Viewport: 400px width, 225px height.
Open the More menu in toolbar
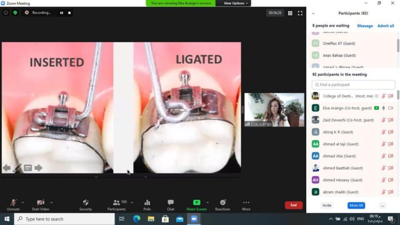click(246, 203)
